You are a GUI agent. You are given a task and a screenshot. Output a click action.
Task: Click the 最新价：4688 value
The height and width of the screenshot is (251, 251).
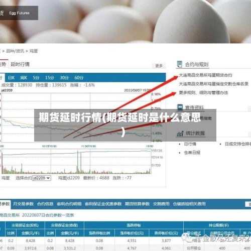[x=96, y=178]
